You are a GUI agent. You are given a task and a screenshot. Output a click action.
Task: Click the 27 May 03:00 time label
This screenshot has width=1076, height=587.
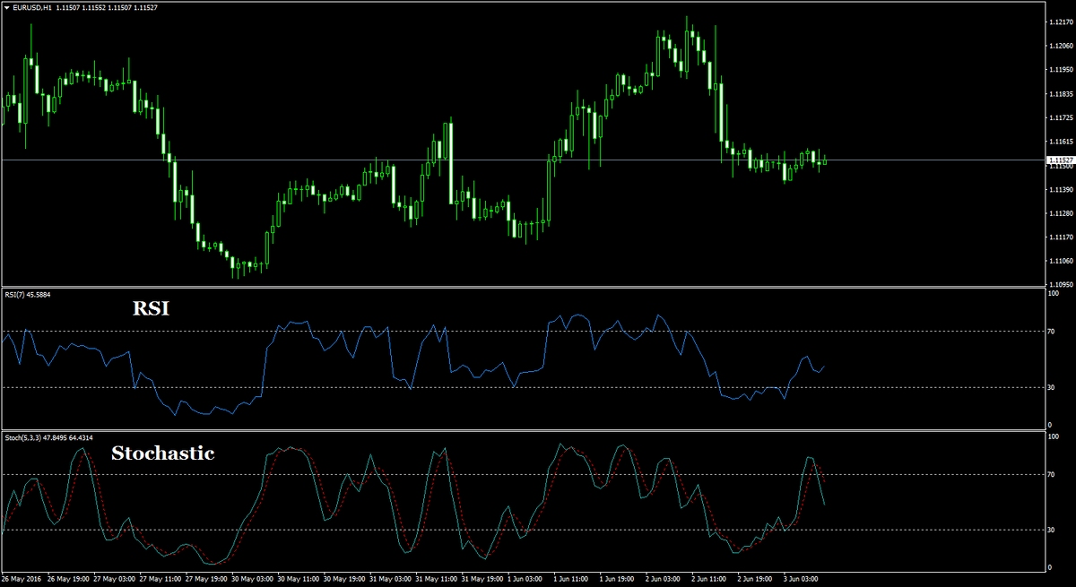[114, 580]
